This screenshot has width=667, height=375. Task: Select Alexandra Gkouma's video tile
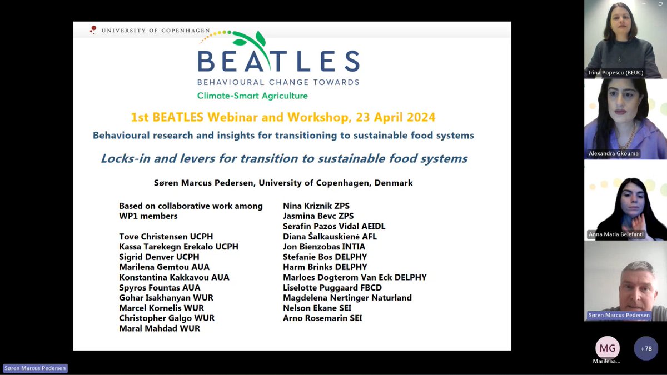[x=625, y=118]
